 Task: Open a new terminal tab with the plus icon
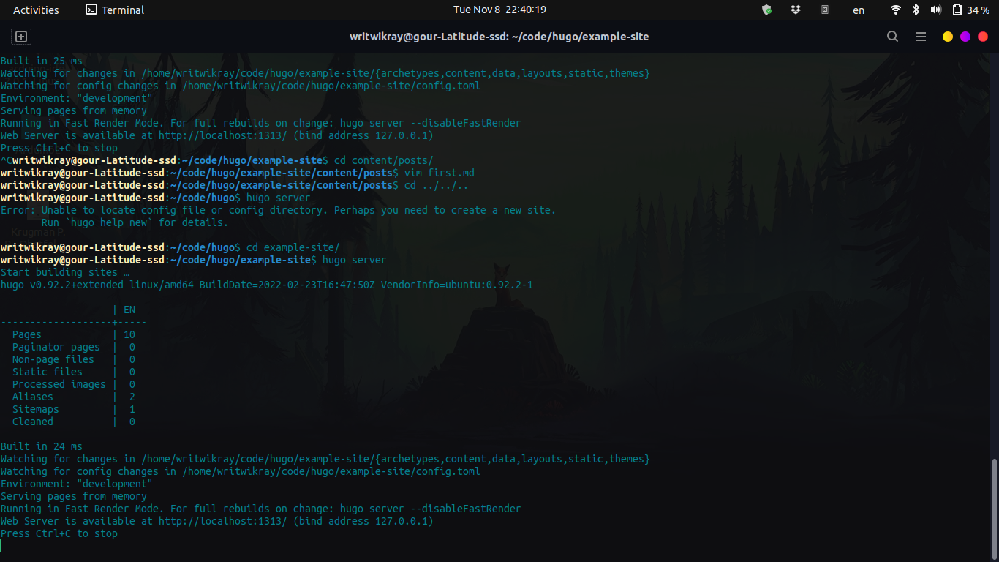20,36
